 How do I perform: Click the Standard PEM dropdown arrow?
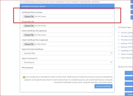(111, 53)
